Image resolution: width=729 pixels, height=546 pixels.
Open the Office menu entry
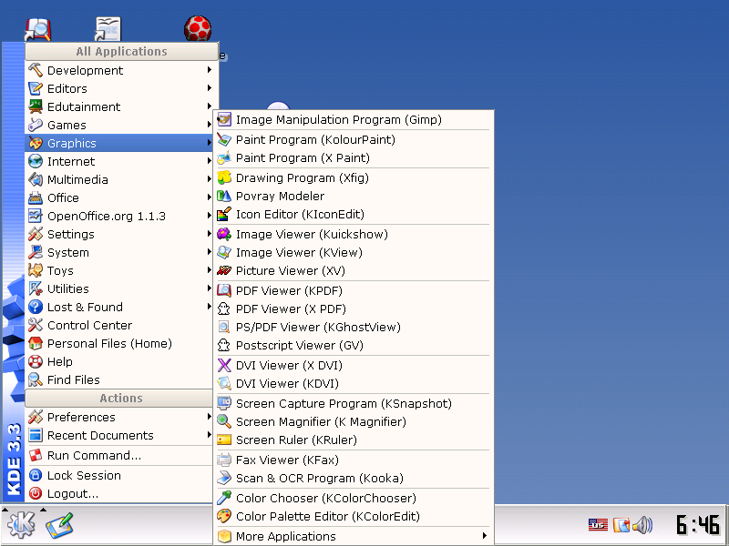pos(119,197)
